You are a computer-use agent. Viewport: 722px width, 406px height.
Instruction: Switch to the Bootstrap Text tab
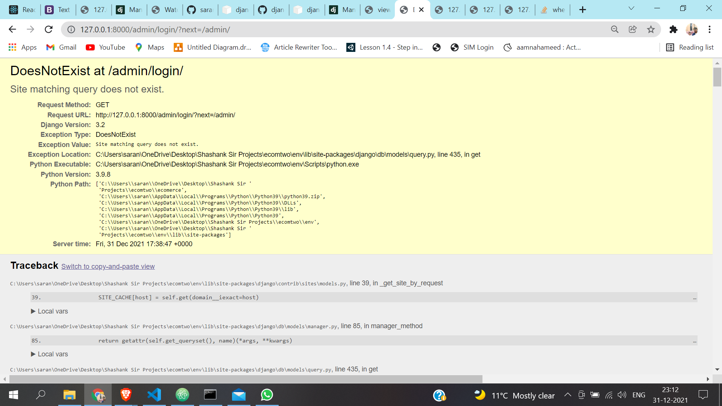click(58, 10)
